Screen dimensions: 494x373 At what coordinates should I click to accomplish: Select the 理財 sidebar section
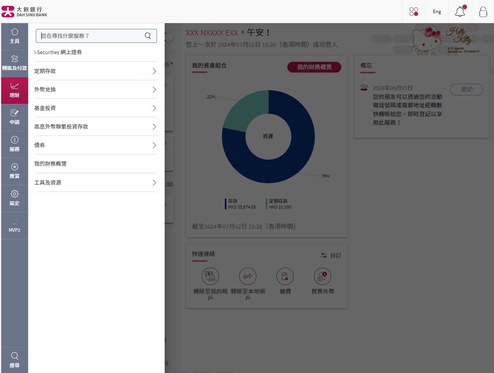[x=14, y=90]
